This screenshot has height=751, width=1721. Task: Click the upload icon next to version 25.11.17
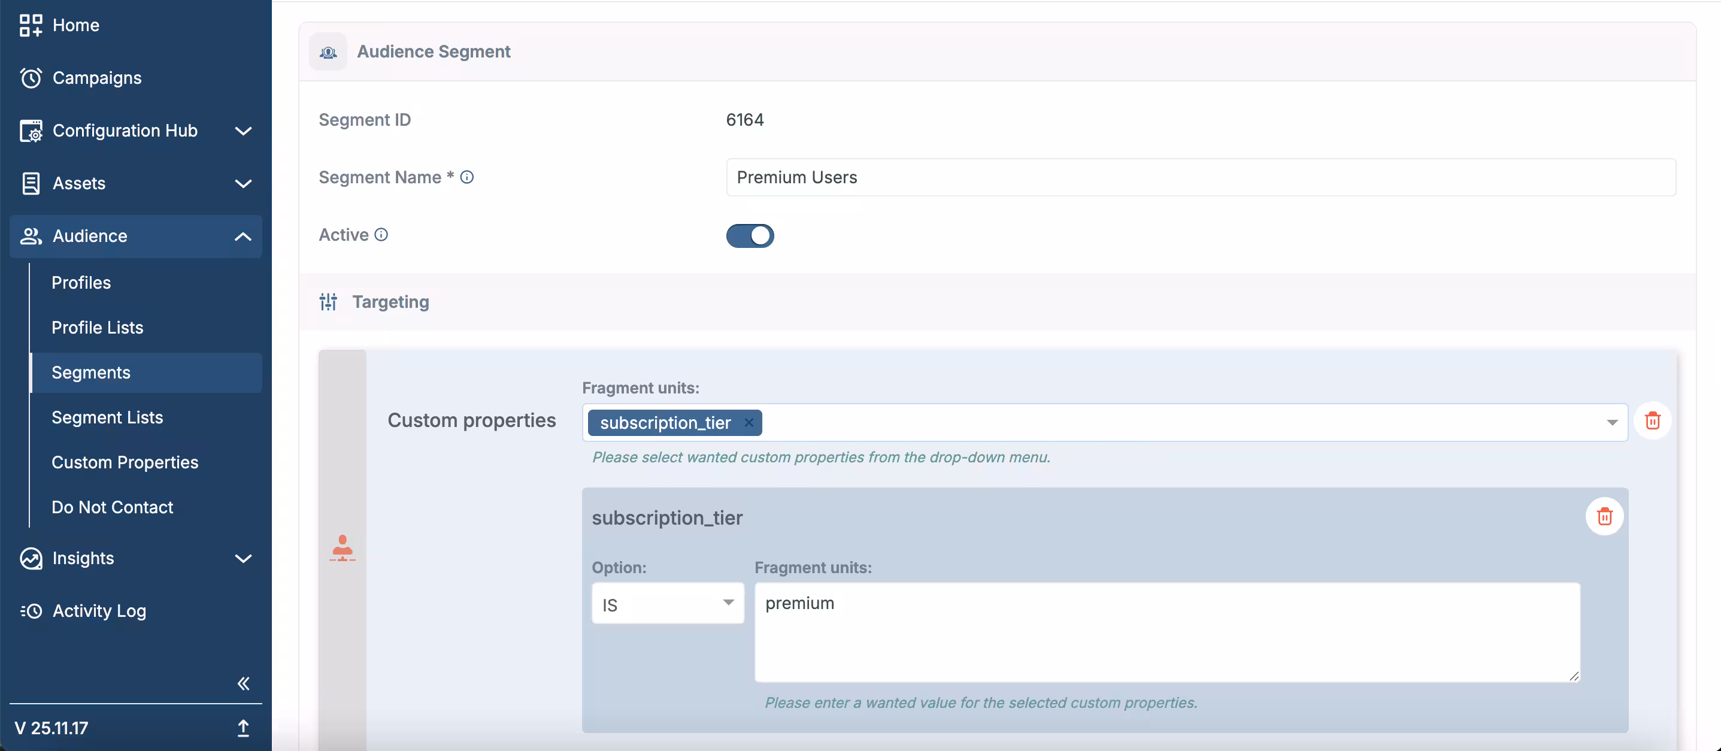point(243,728)
